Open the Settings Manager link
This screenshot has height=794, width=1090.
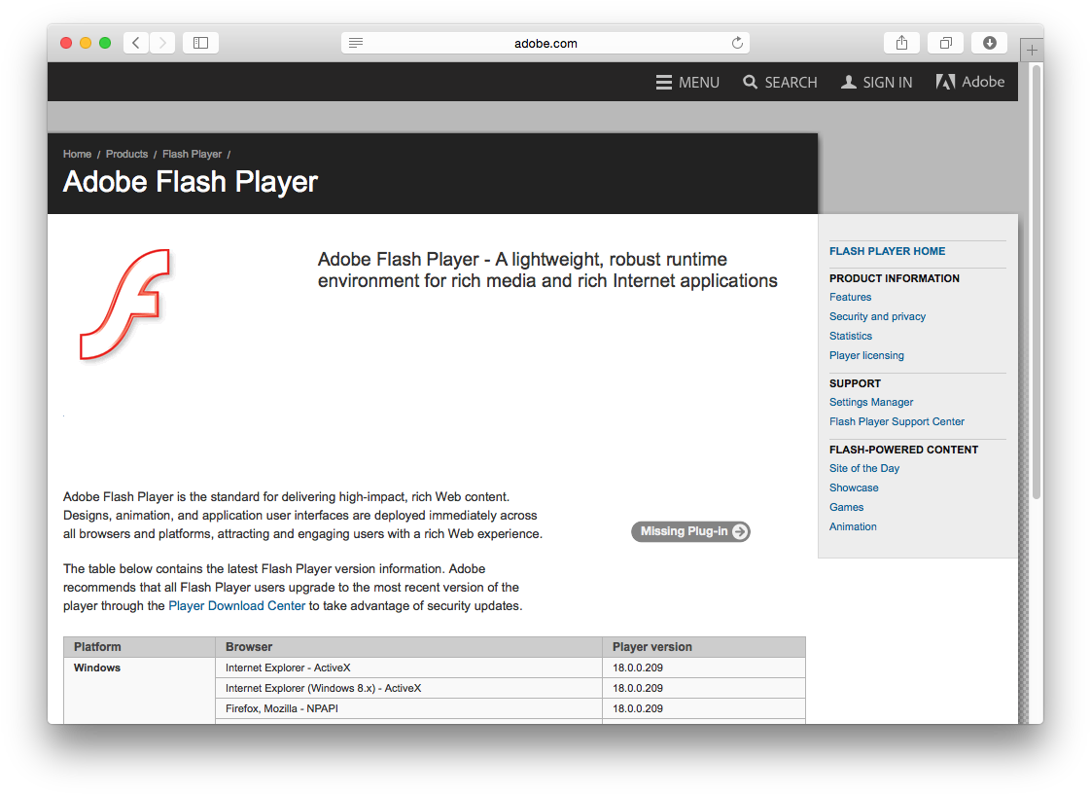point(871,402)
